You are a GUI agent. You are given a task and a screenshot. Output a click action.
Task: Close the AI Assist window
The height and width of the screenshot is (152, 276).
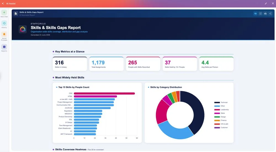(x=273, y=4)
